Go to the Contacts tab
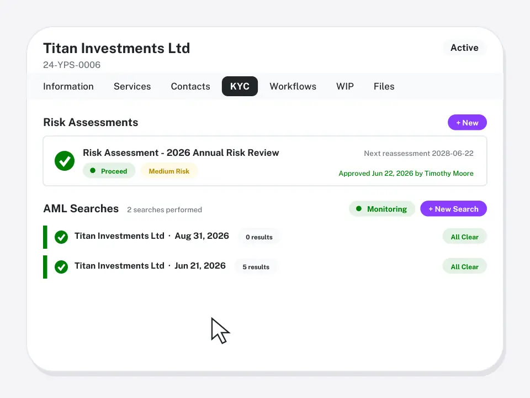The width and height of the screenshot is (530, 398). coord(190,86)
